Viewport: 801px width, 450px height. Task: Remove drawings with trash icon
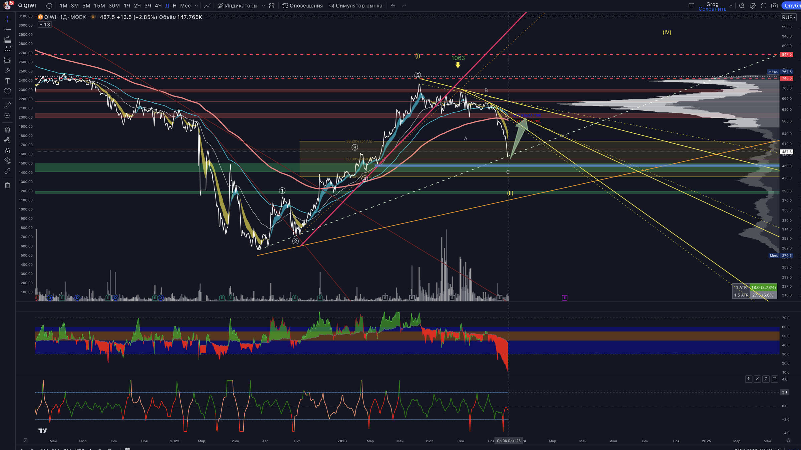(x=7, y=185)
